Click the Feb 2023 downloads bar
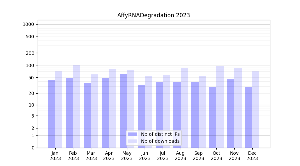This screenshot has height=166, width=300. [x=77, y=106]
